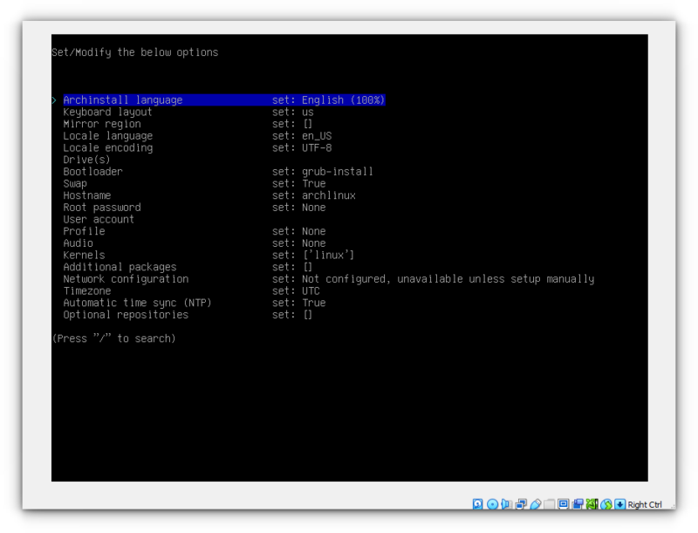Viewport: 698px width, 533px height.
Task: Click the Right Ctrl host key indicator
Action: tap(642, 504)
